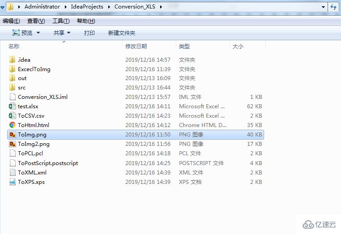Click the folder icon in address bar
This screenshot has height=234, width=341.
[10, 7]
